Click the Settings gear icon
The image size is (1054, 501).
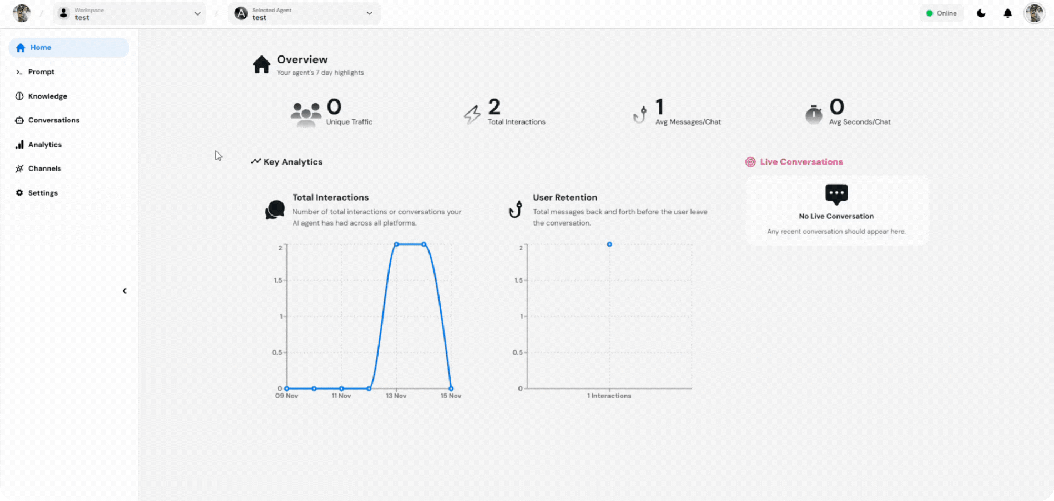coord(19,193)
